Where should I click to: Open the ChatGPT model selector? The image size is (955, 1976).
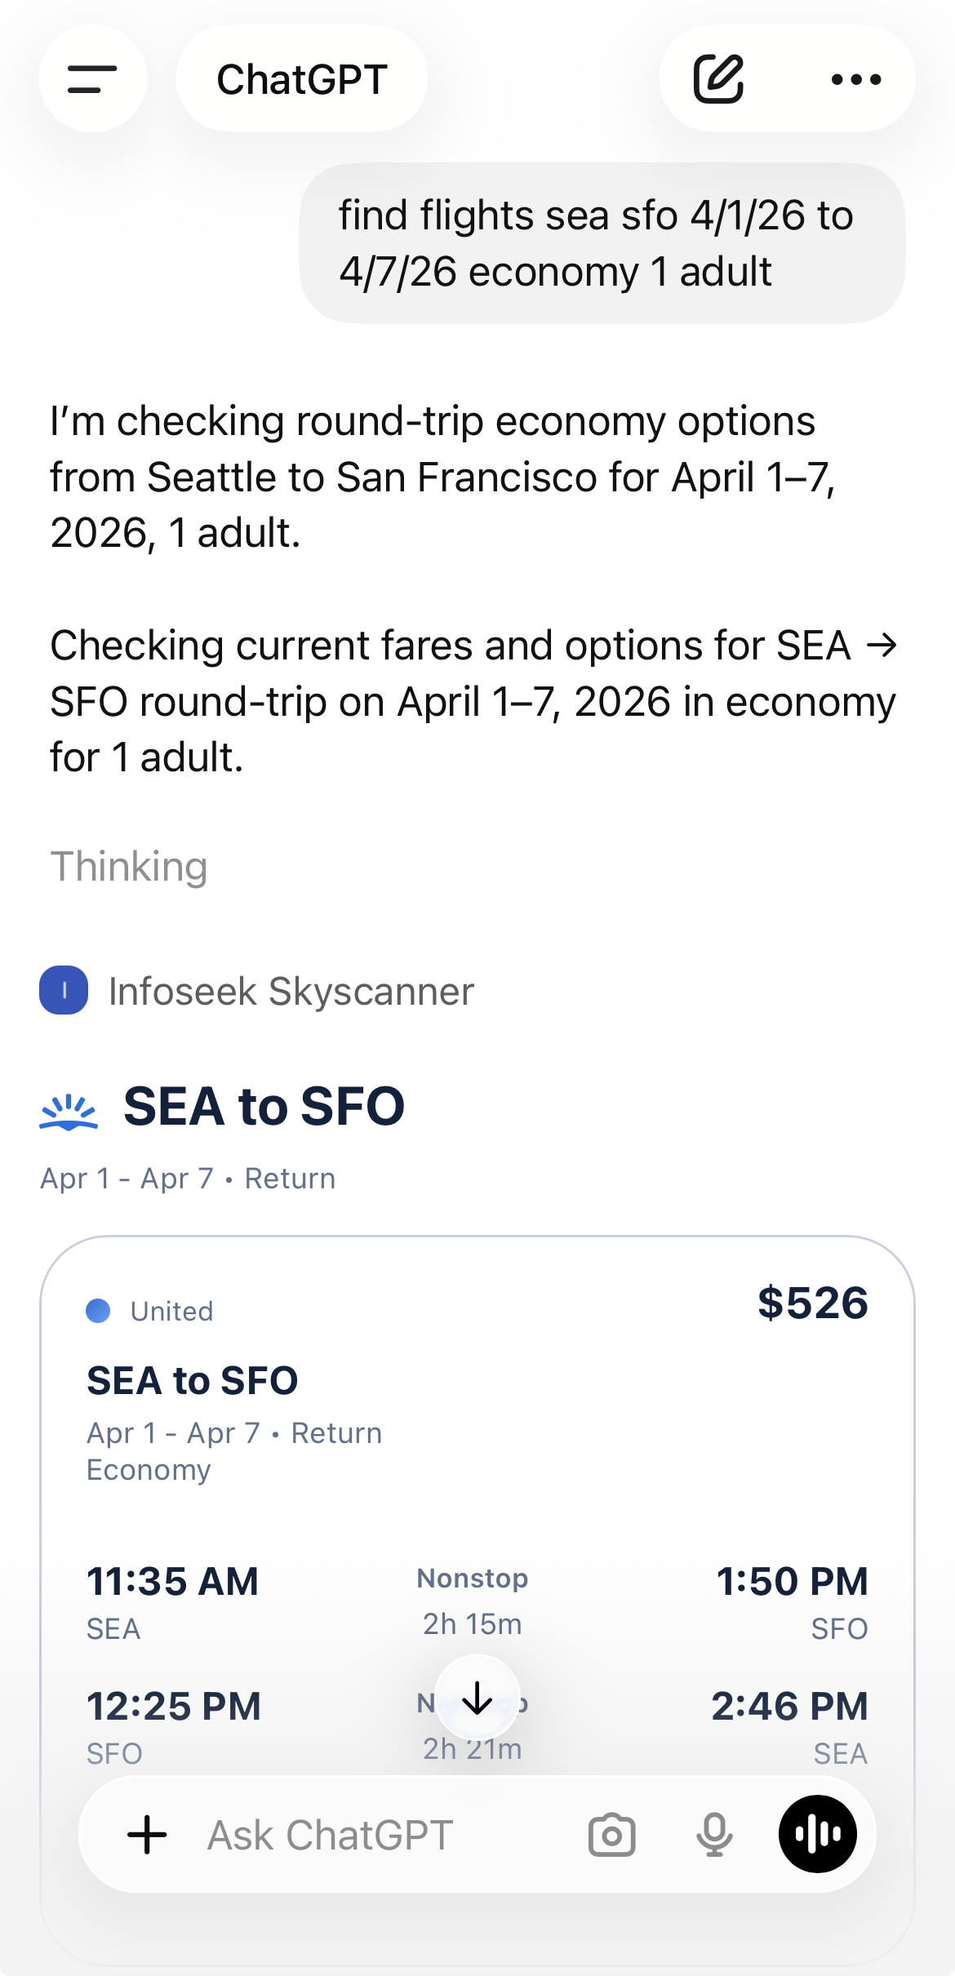click(302, 79)
